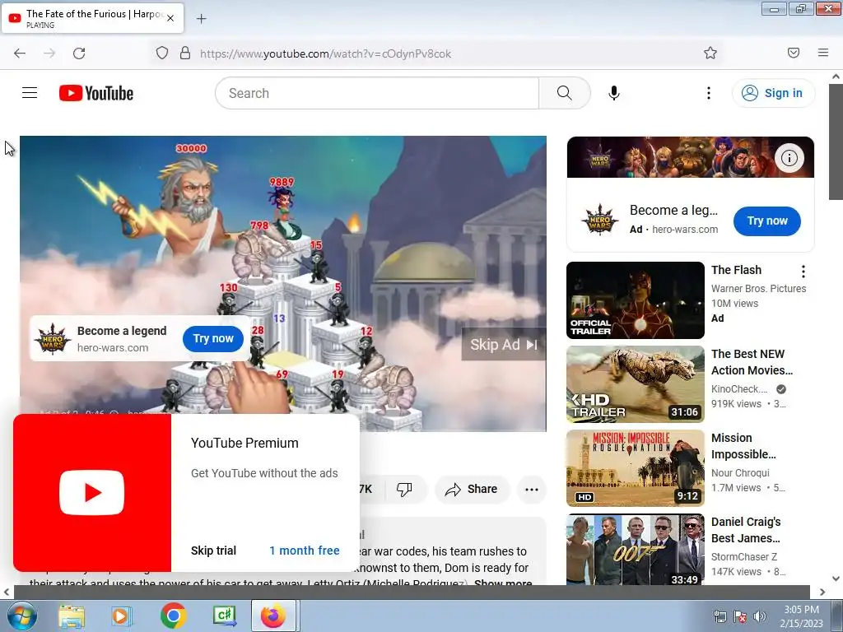The height and width of the screenshot is (632, 843).
Task: Dislike the video with thumbs down
Action: point(403,489)
